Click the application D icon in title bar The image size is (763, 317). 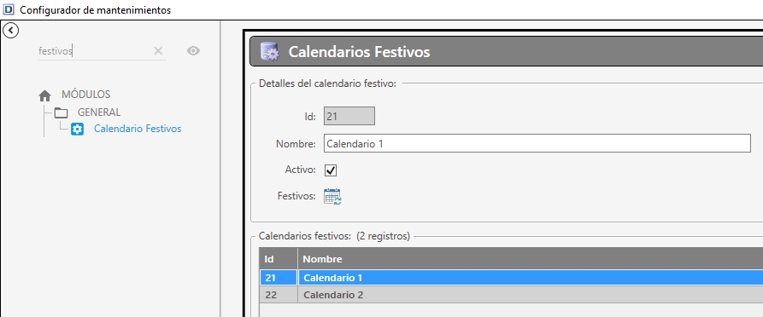click(x=9, y=9)
